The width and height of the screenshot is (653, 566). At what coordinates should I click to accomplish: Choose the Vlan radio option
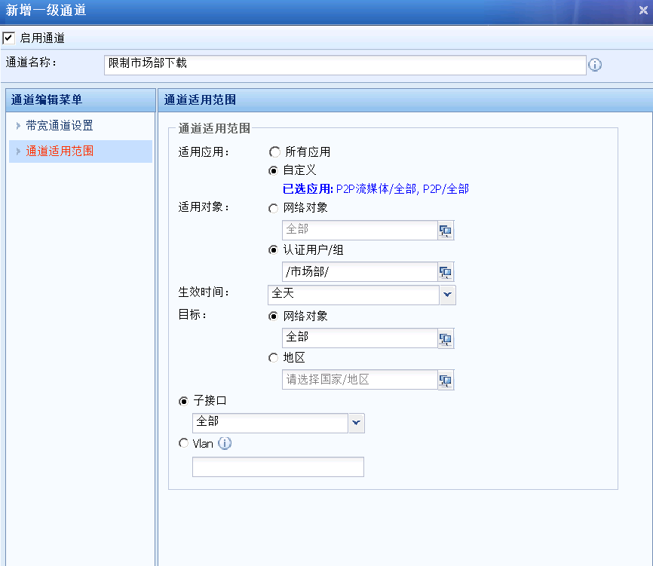tap(184, 444)
